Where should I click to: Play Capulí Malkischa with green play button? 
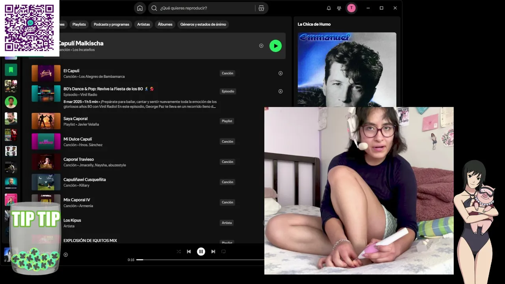coord(275,46)
